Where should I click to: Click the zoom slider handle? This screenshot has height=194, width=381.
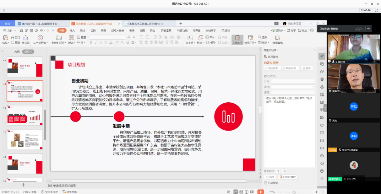294,192
